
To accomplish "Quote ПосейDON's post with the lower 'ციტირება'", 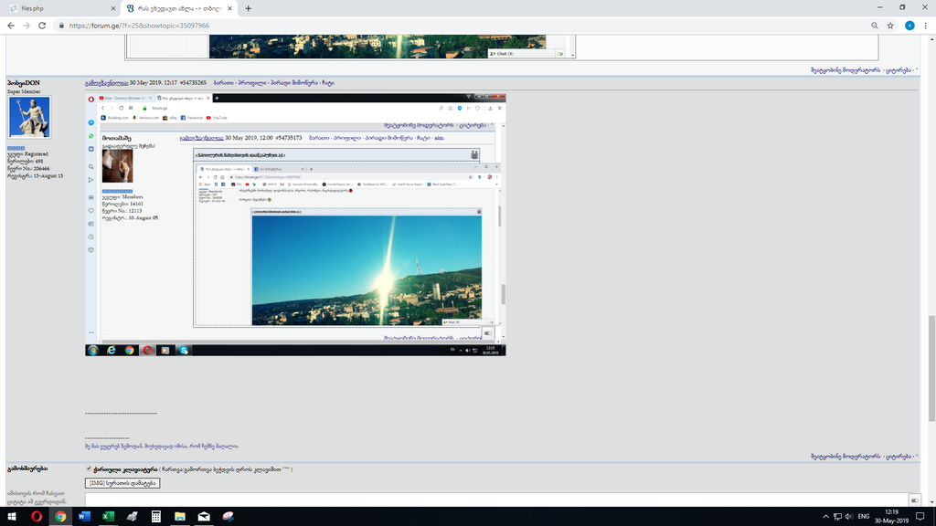I will pyautogui.click(x=899, y=457).
